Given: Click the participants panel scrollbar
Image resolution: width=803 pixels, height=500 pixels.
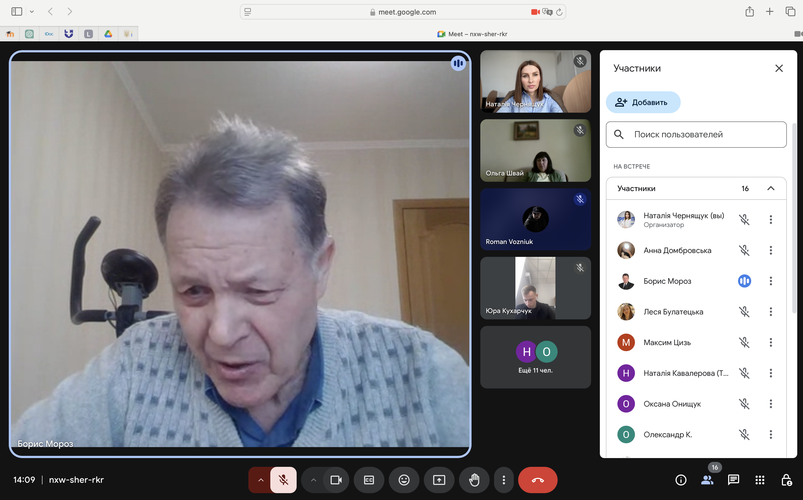Looking at the screenshot, I should click(x=794, y=218).
